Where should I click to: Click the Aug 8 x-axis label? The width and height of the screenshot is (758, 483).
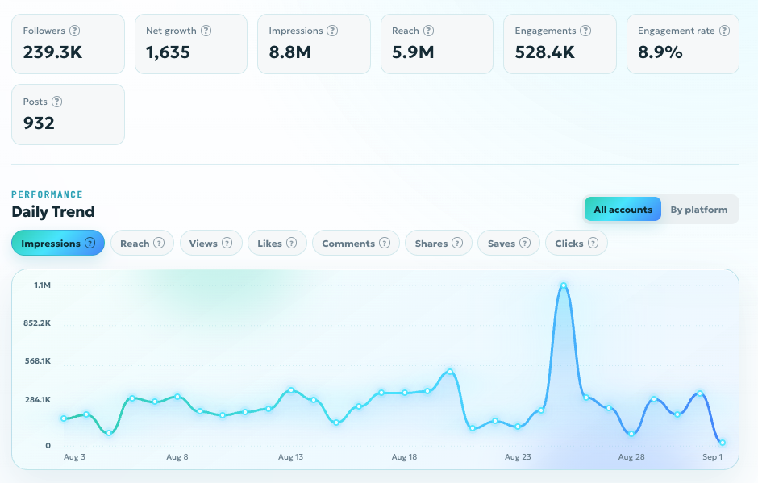pos(177,457)
